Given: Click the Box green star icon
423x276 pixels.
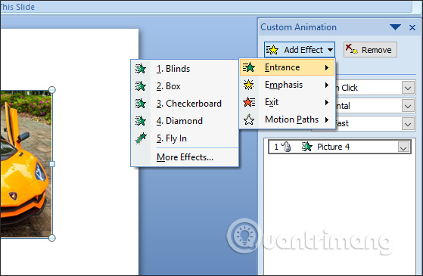Looking at the screenshot, I should click(141, 86).
